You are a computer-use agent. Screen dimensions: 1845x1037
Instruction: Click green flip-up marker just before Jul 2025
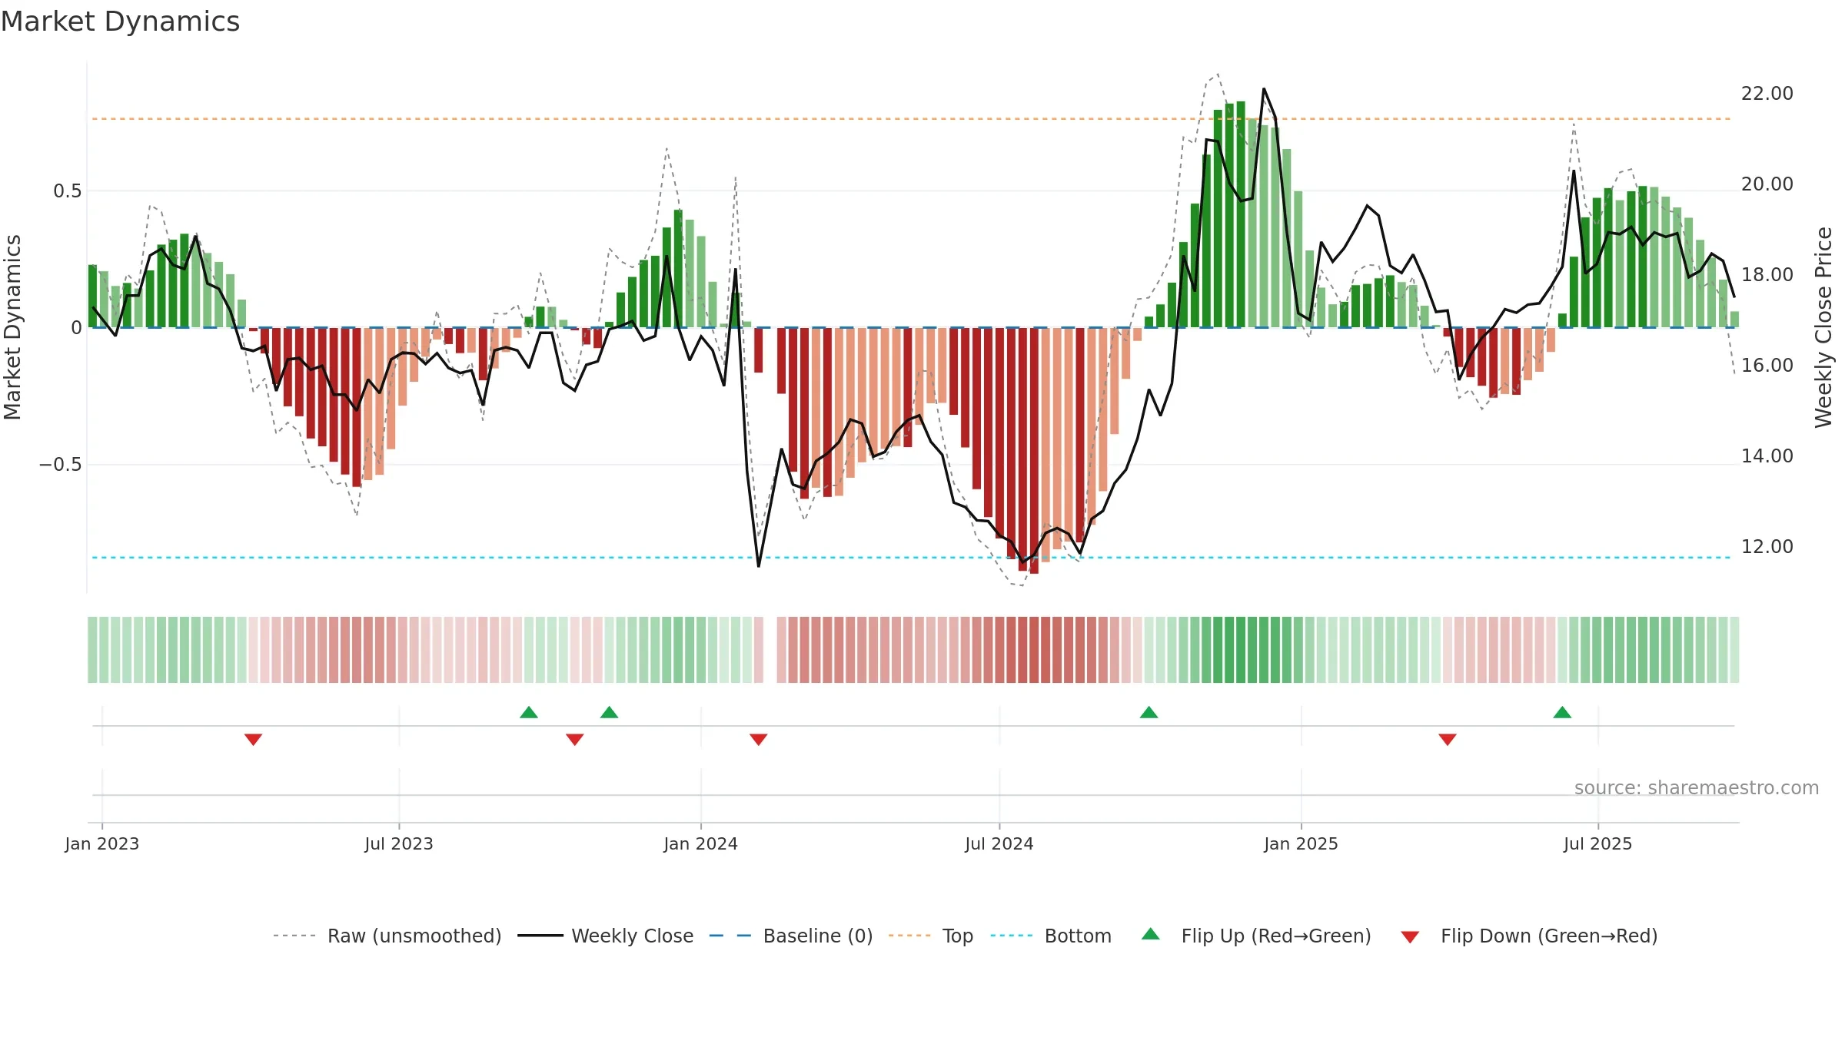tap(1562, 712)
